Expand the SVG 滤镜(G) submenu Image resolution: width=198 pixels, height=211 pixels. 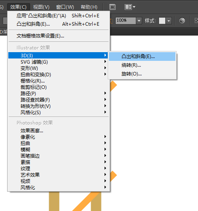58,62
